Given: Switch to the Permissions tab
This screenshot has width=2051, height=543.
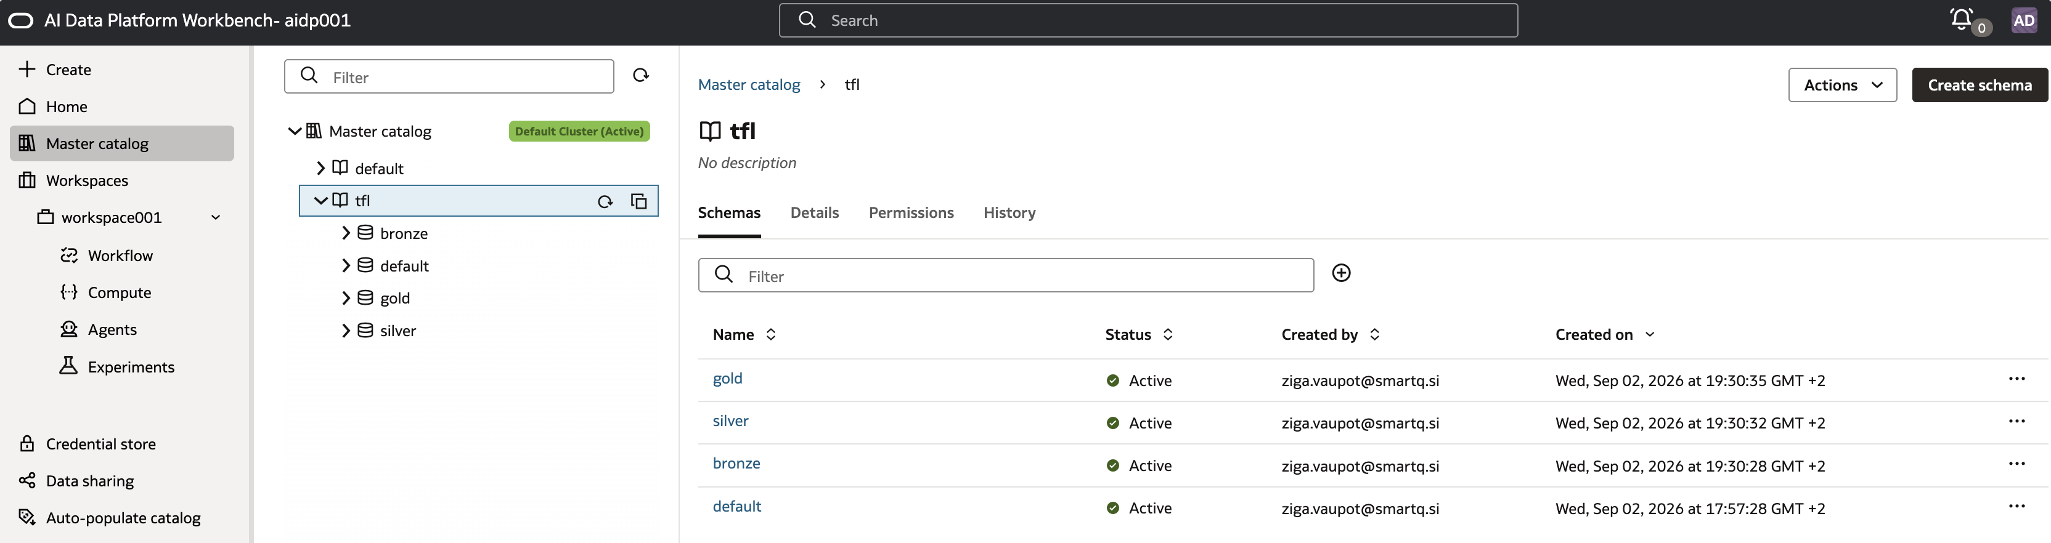Looking at the screenshot, I should coord(911,212).
